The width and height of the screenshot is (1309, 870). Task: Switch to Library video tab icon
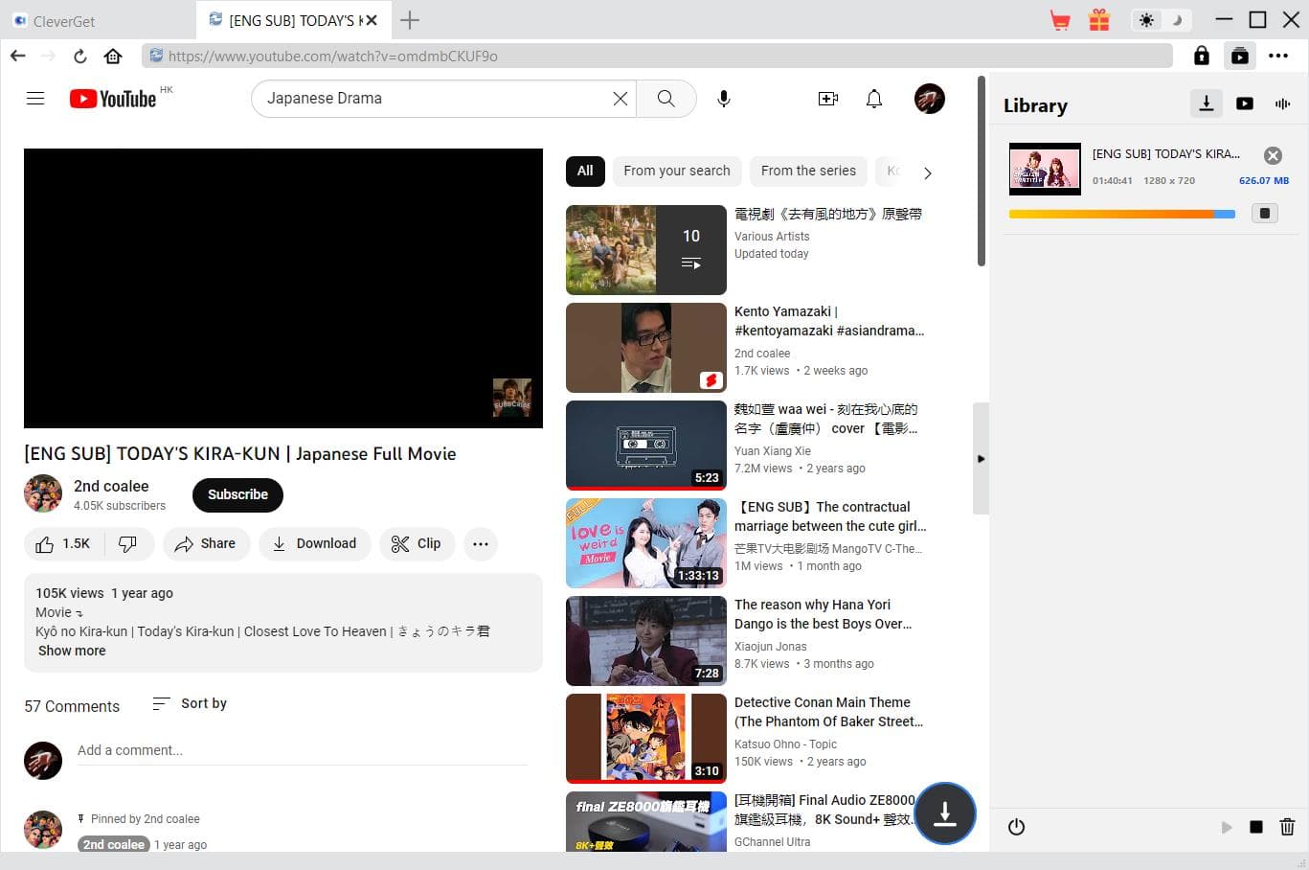[1245, 103]
